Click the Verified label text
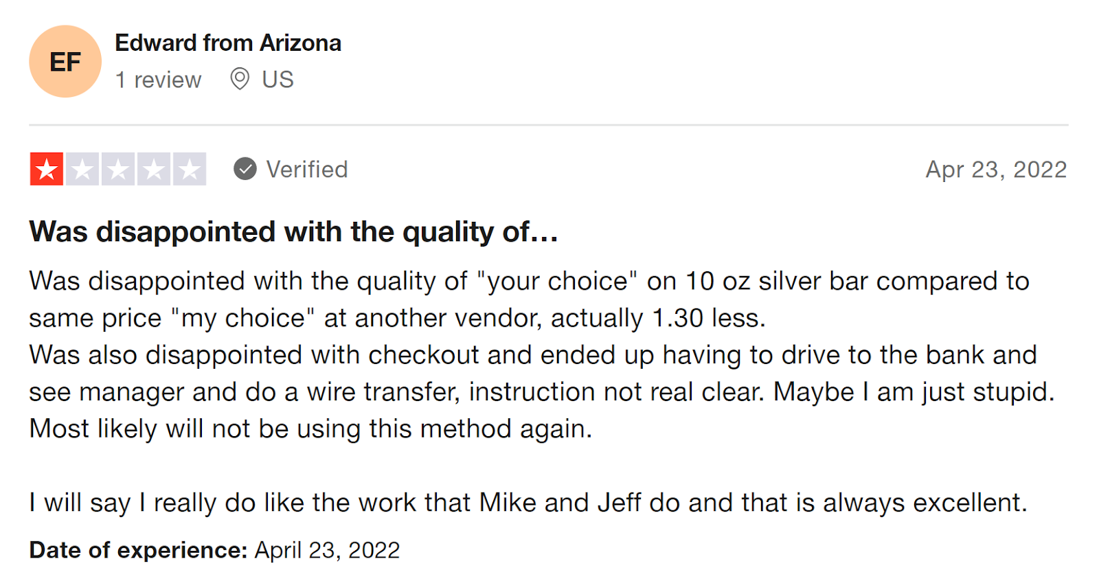The image size is (1099, 568). coord(307,169)
